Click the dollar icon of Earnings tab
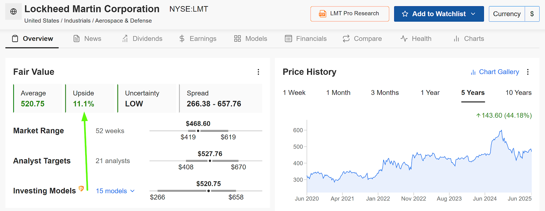This screenshot has width=545, height=211. pyautogui.click(x=182, y=39)
